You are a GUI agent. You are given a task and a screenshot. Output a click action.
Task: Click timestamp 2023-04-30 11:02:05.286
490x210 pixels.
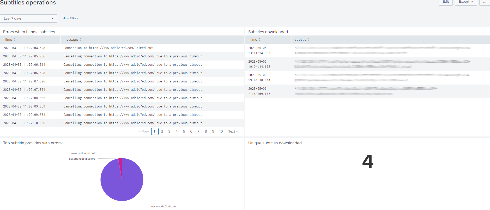click(24, 56)
